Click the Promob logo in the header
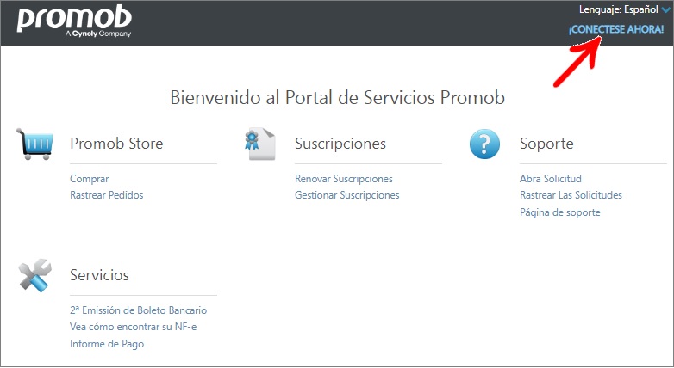The height and width of the screenshot is (368, 674). click(74, 21)
